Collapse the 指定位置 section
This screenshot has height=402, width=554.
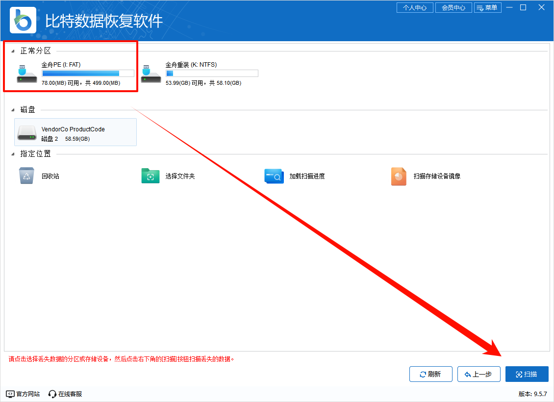click(x=13, y=154)
